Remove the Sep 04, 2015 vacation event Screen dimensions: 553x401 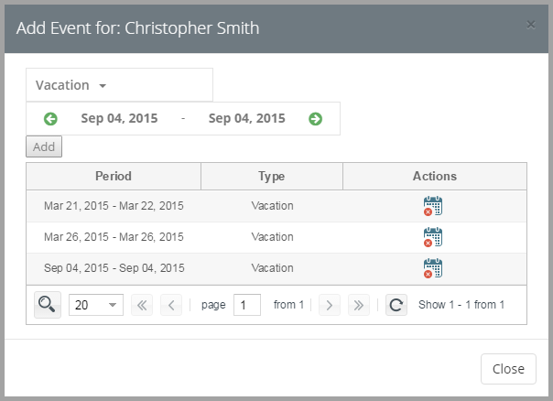[x=433, y=268]
